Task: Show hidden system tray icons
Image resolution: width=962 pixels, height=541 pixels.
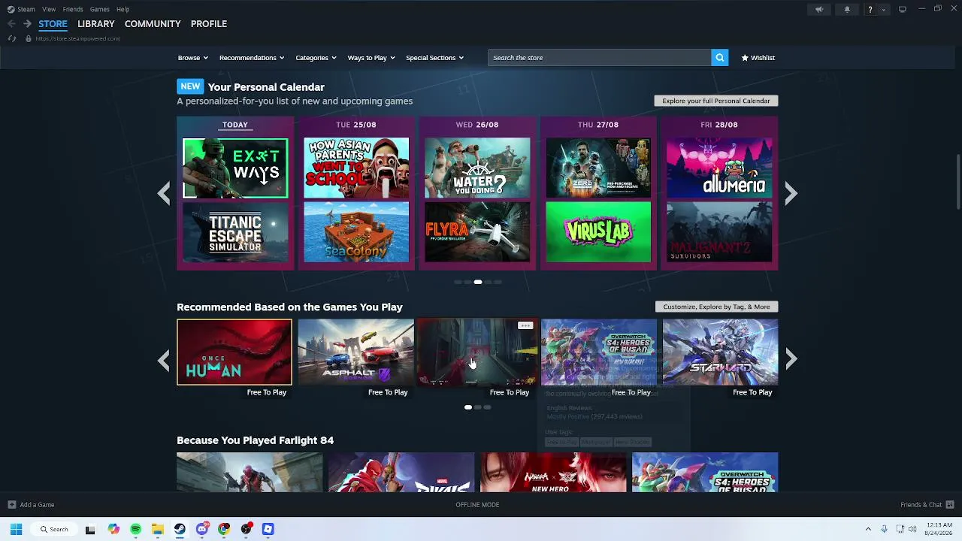Action: 868,529
